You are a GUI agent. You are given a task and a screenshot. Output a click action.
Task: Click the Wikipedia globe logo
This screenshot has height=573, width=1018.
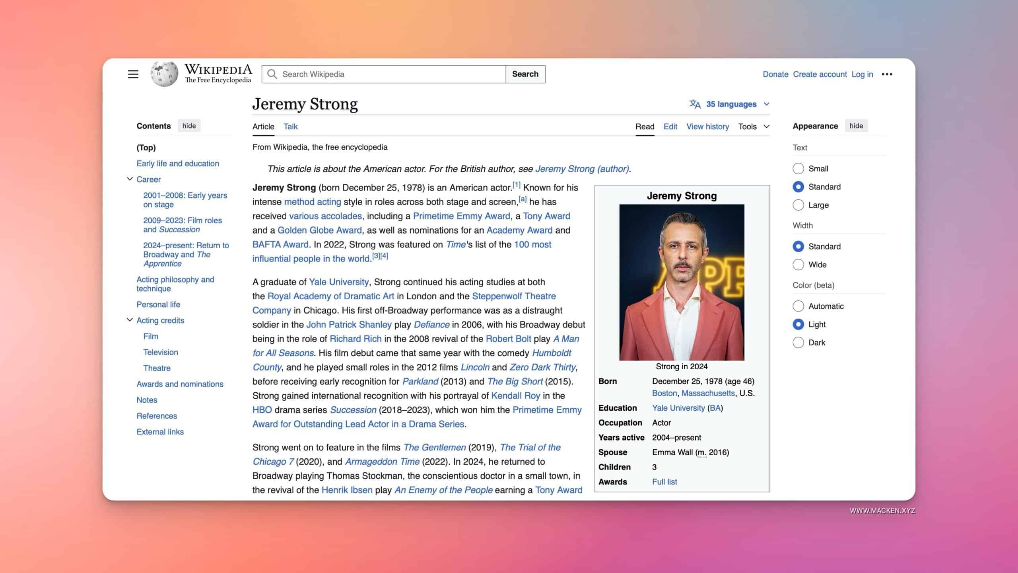coord(164,74)
